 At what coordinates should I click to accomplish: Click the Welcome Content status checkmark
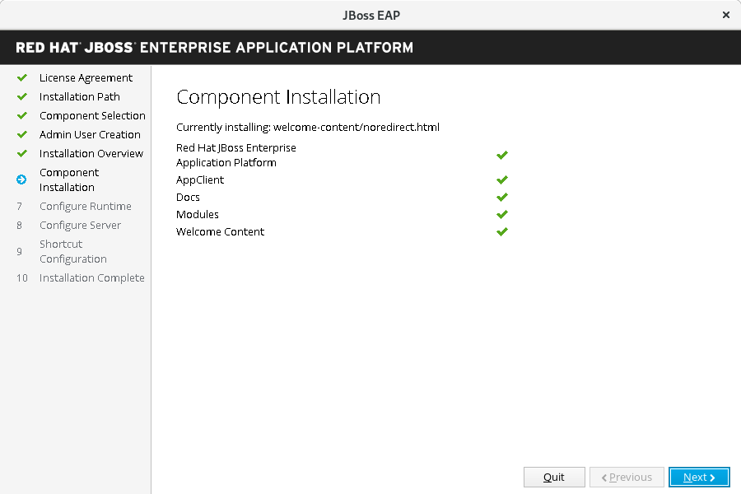click(502, 231)
